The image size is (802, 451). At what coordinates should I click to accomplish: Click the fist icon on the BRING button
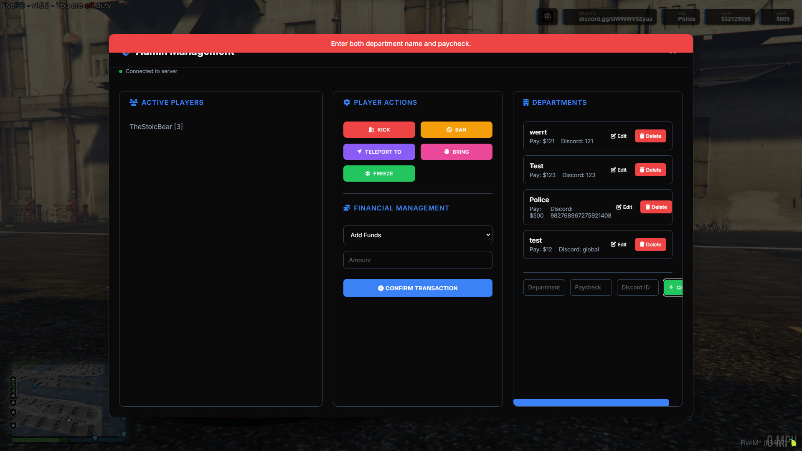447,152
